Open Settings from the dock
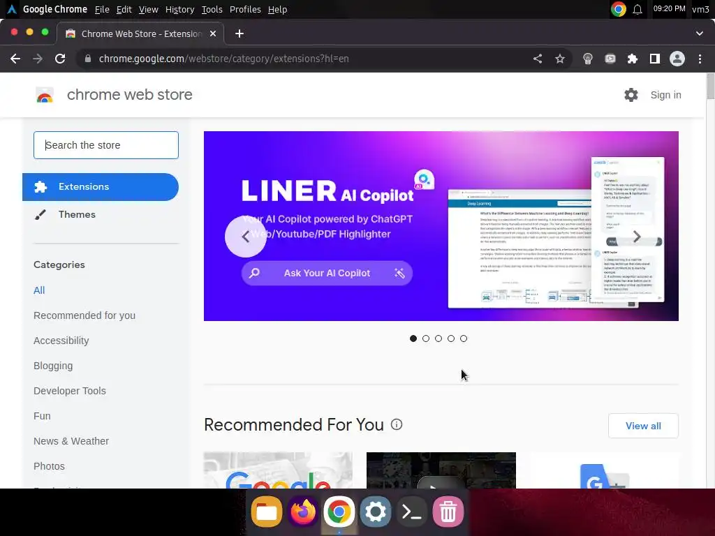Image resolution: width=715 pixels, height=536 pixels. [x=375, y=512]
